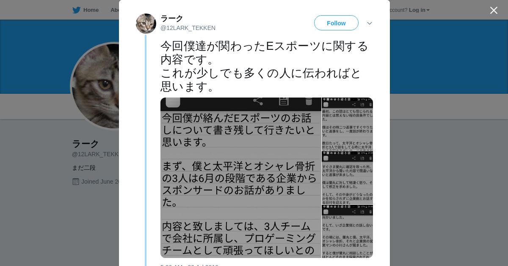
Task: Click the calendar Joined date icon
Action: pyautogui.click(x=76, y=182)
